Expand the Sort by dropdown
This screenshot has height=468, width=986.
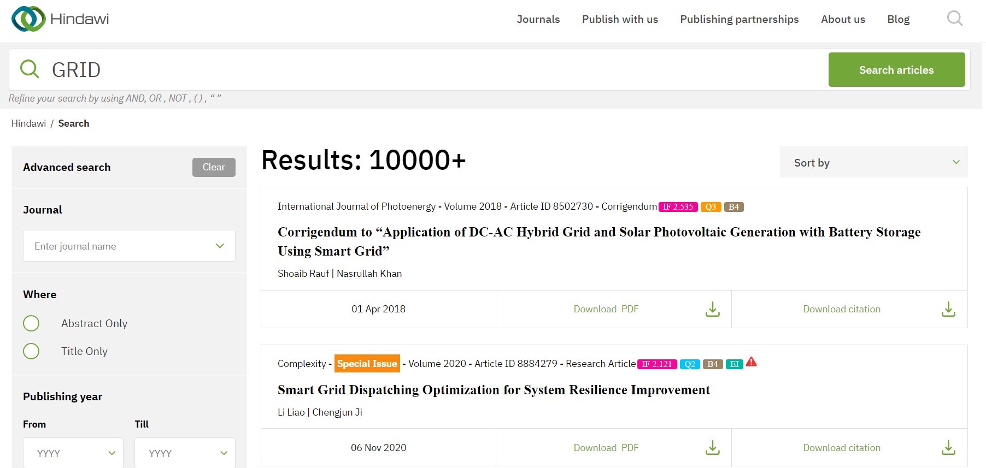[x=873, y=162]
